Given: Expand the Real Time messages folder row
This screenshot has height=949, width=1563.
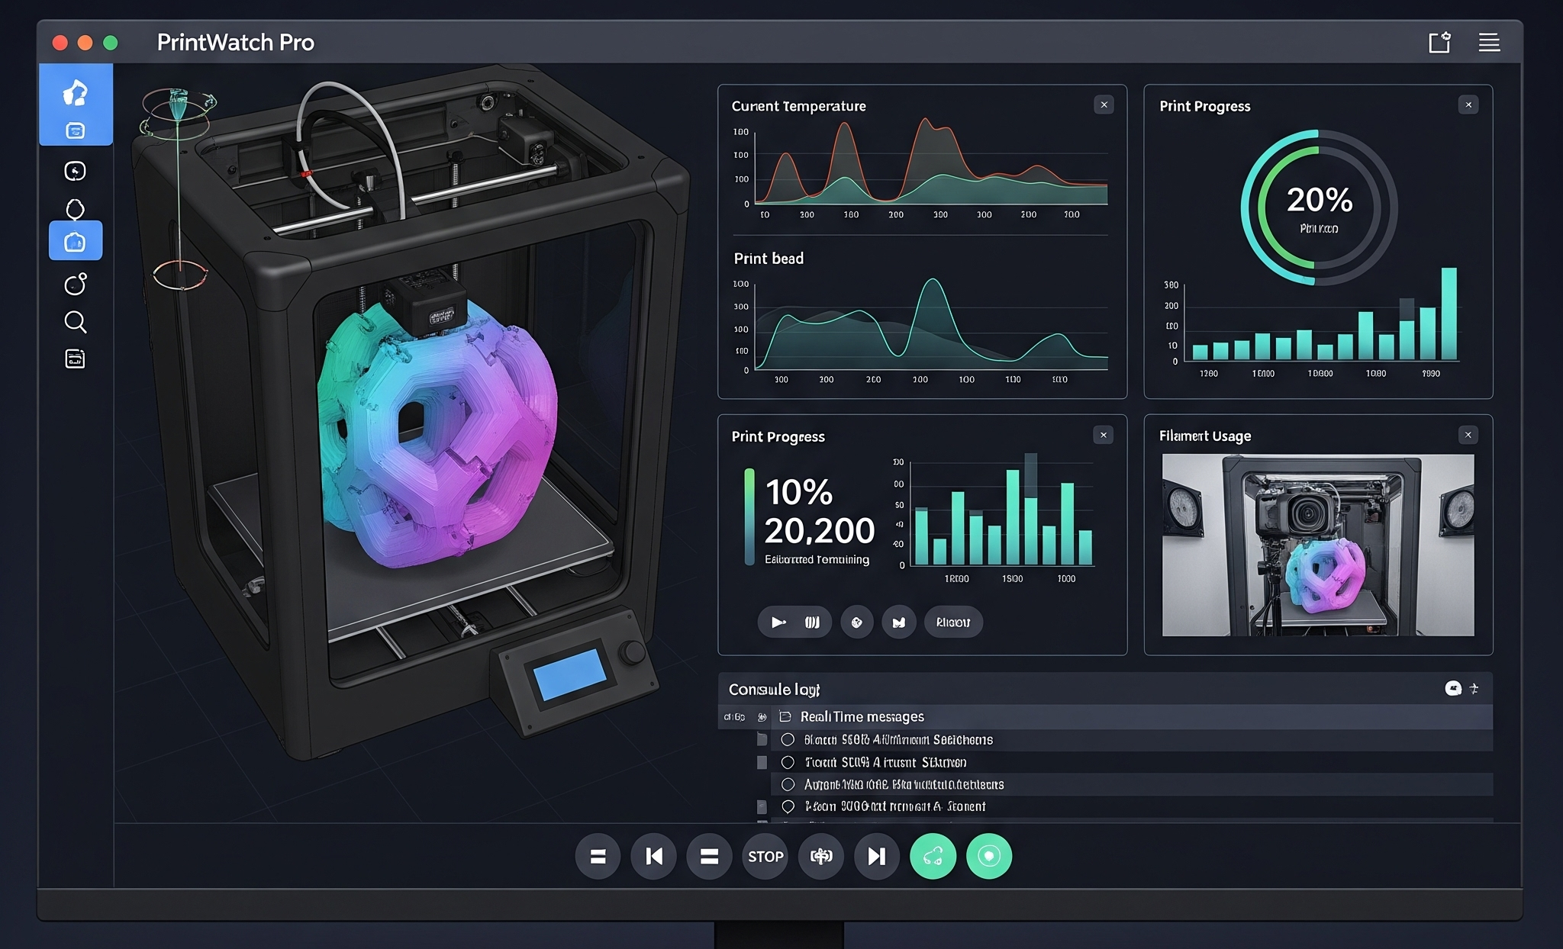Looking at the screenshot, I should pos(1105,717).
